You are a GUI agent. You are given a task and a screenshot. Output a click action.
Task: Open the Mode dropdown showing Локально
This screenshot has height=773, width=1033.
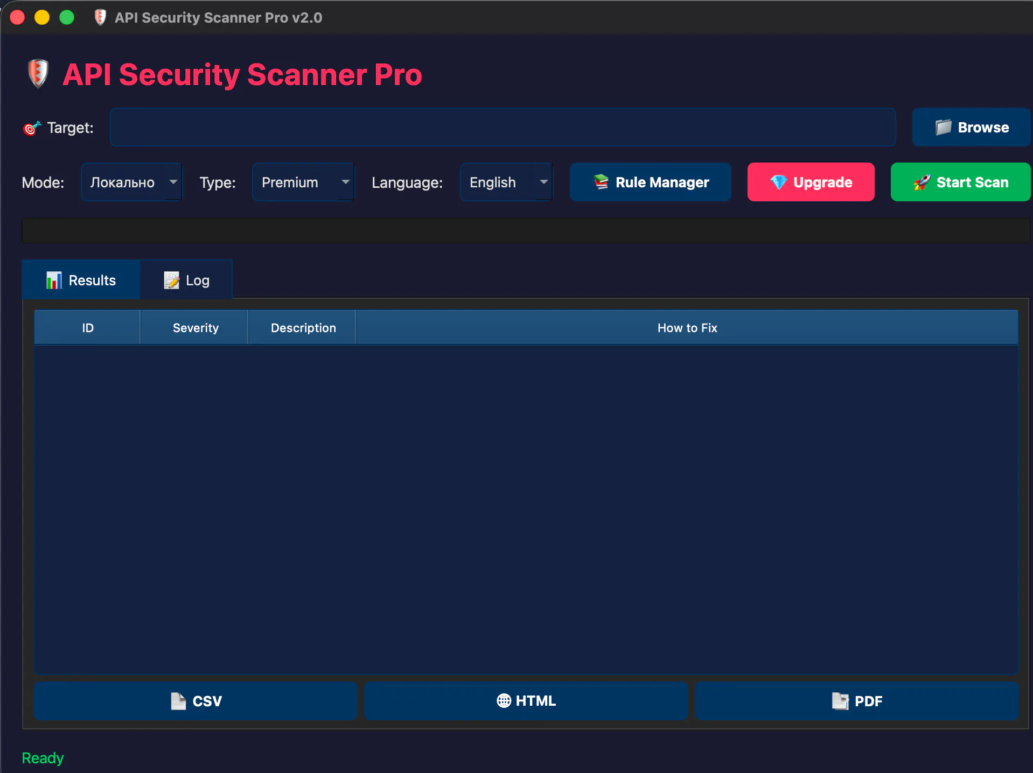131,182
